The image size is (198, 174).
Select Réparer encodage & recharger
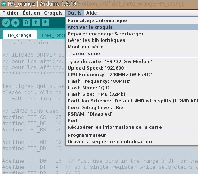pyautogui.click(x=132, y=34)
